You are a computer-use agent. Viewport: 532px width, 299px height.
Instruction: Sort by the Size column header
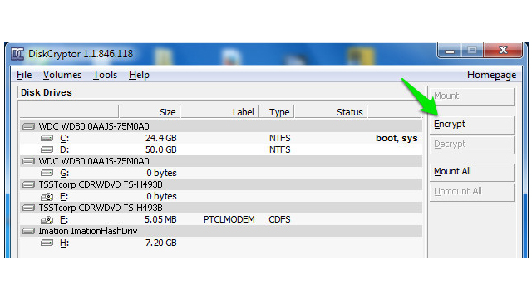point(150,112)
